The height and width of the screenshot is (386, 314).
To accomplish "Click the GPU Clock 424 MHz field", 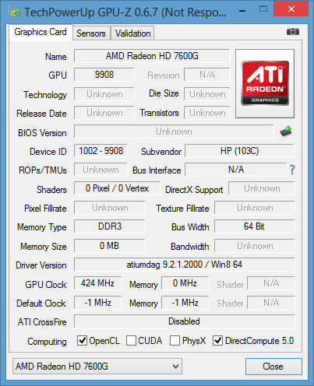I will 97,283.
